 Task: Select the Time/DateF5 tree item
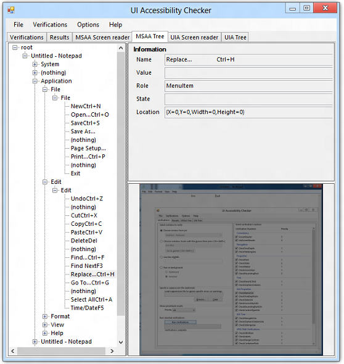click(x=87, y=308)
